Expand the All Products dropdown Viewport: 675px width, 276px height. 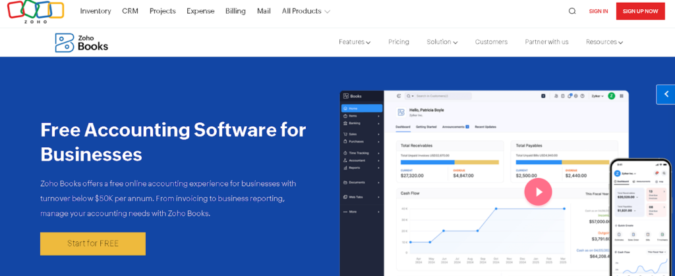306,11
